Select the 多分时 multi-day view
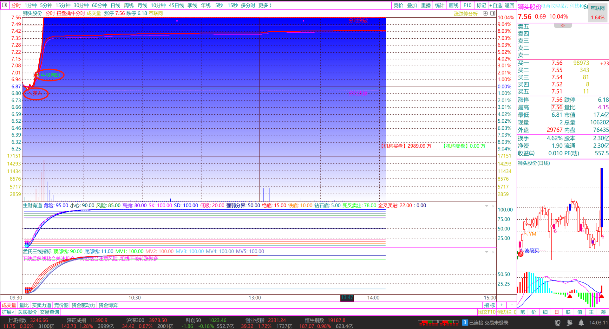Viewport: 609px width, 329px height. [x=248, y=5]
